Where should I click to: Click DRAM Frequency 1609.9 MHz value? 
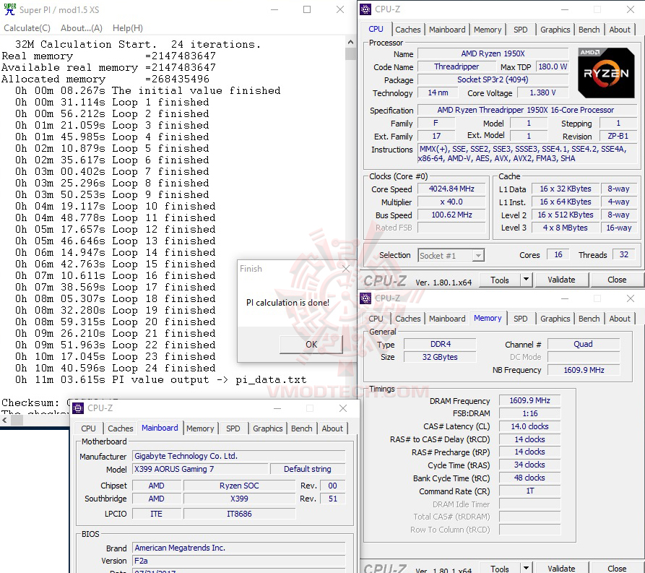coord(529,400)
